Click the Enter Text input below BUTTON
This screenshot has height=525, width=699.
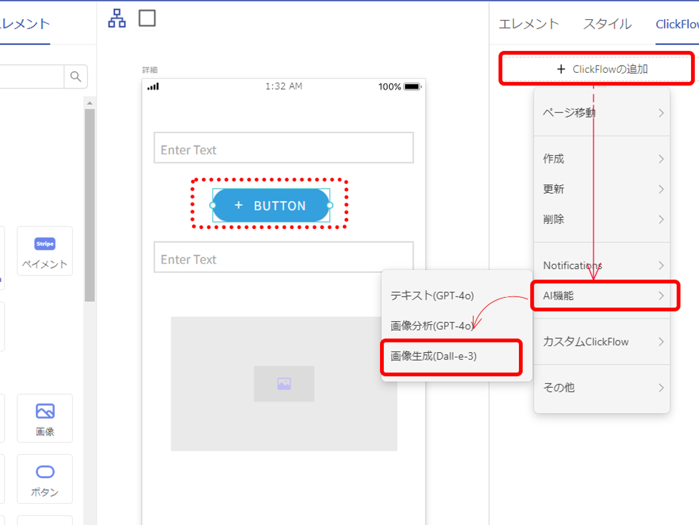click(x=283, y=257)
